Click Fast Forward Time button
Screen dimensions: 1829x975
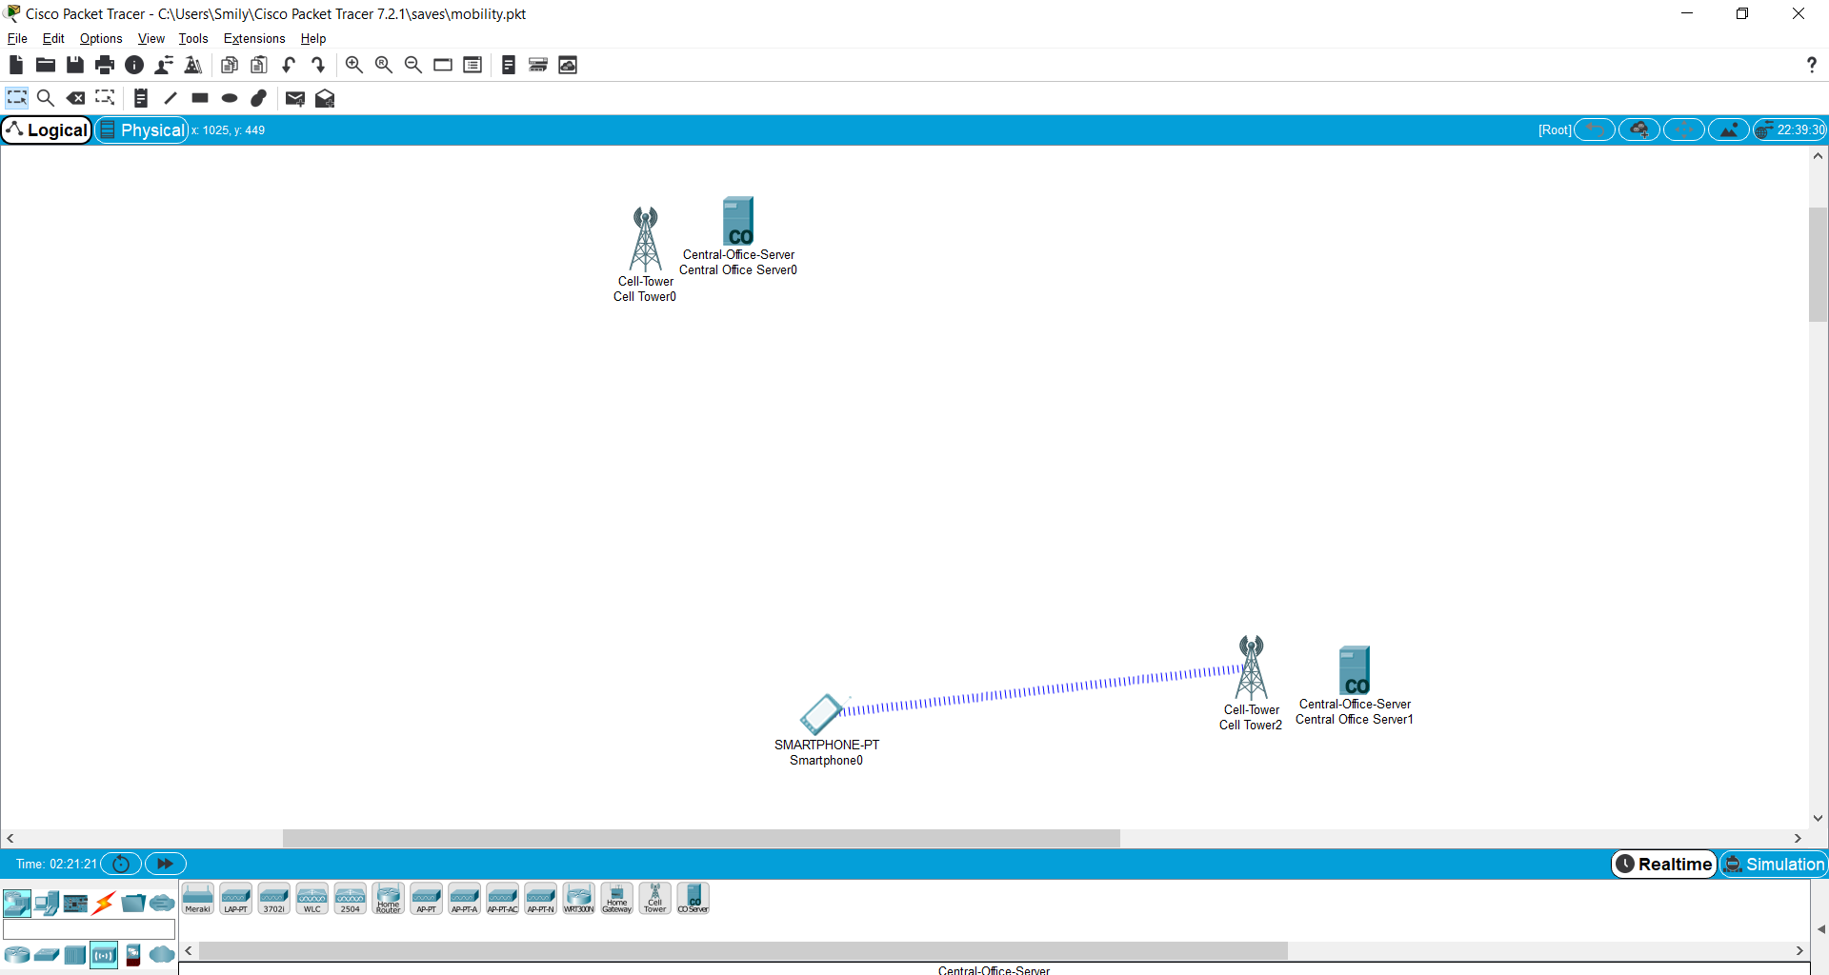[165, 864]
